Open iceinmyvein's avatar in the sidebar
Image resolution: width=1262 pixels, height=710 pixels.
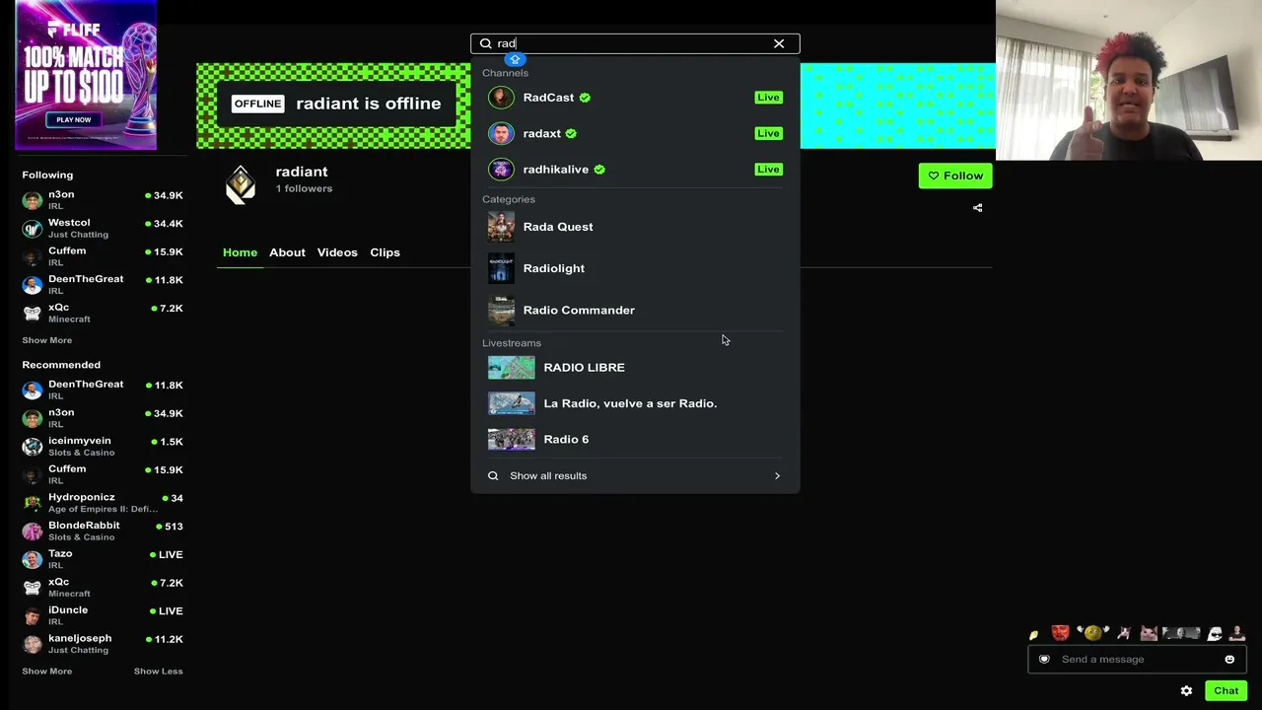33,447
